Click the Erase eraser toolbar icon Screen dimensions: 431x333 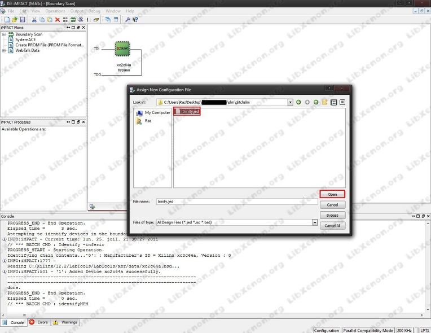pos(96,20)
